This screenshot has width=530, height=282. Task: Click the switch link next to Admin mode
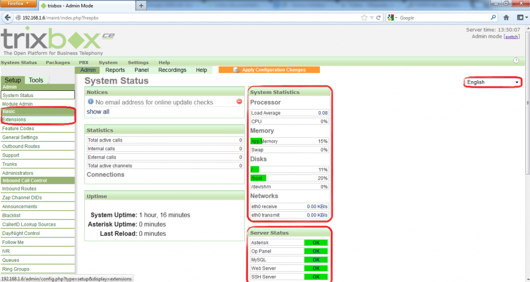[x=512, y=37]
